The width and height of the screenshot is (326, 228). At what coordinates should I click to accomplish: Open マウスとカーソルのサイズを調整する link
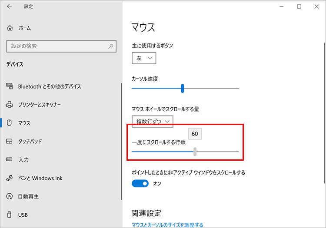(167, 225)
